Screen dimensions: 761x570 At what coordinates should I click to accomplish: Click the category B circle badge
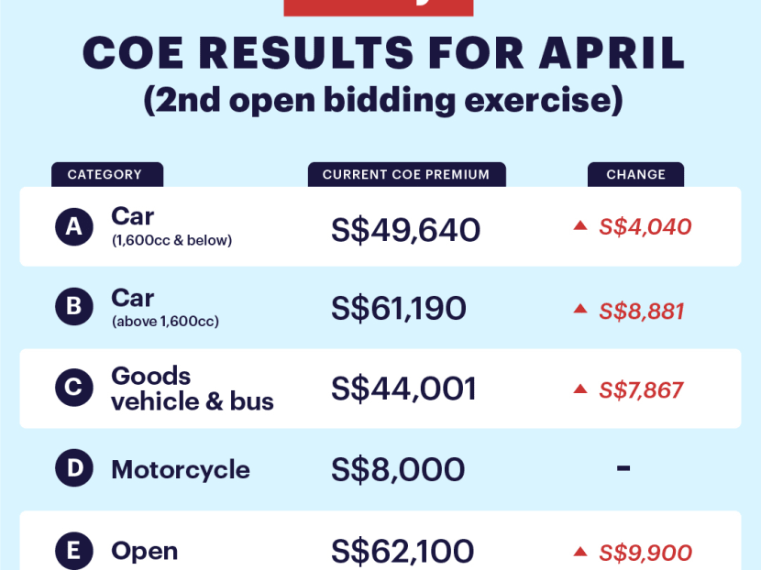coord(73,308)
